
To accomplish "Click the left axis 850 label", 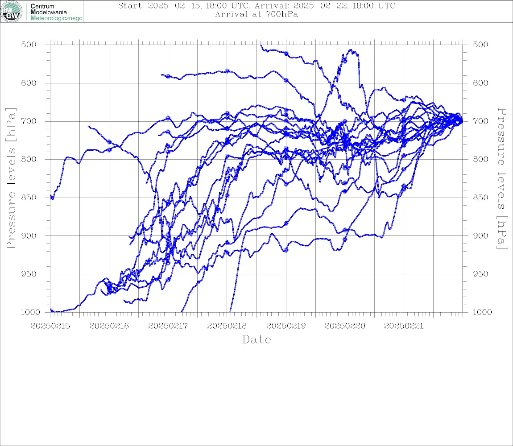I will point(29,198).
